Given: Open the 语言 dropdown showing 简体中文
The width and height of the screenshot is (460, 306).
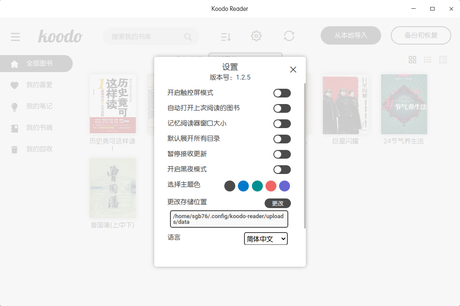Looking at the screenshot, I should pyautogui.click(x=265, y=239).
